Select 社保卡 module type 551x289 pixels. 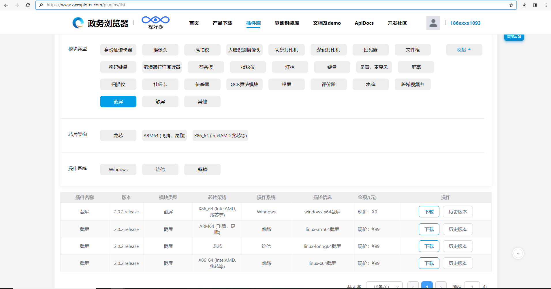pos(160,84)
